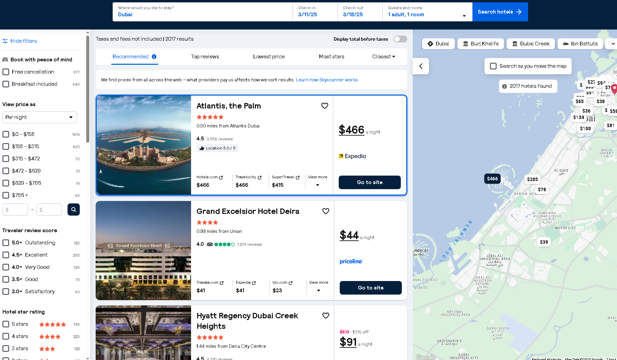This screenshot has width=617, height=360.
Task: Click the price range search magnifier button
Action: coord(73,209)
